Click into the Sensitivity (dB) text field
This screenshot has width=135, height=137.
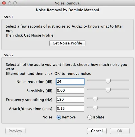(70, 91)
